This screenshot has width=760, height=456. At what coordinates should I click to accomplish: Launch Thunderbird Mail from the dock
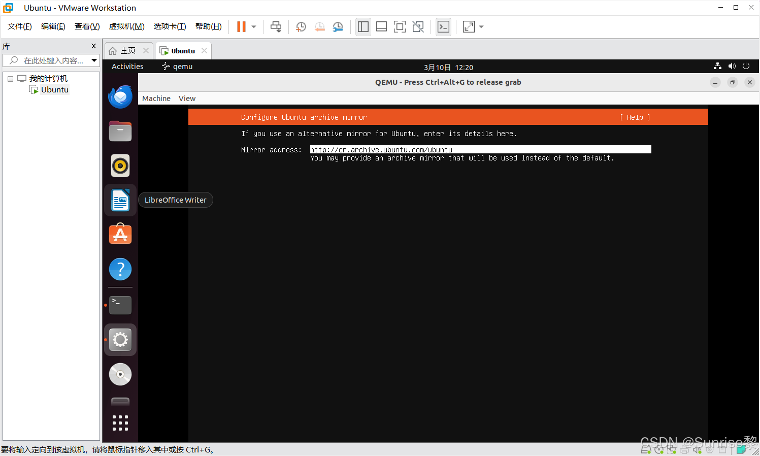tap(120, 96)
